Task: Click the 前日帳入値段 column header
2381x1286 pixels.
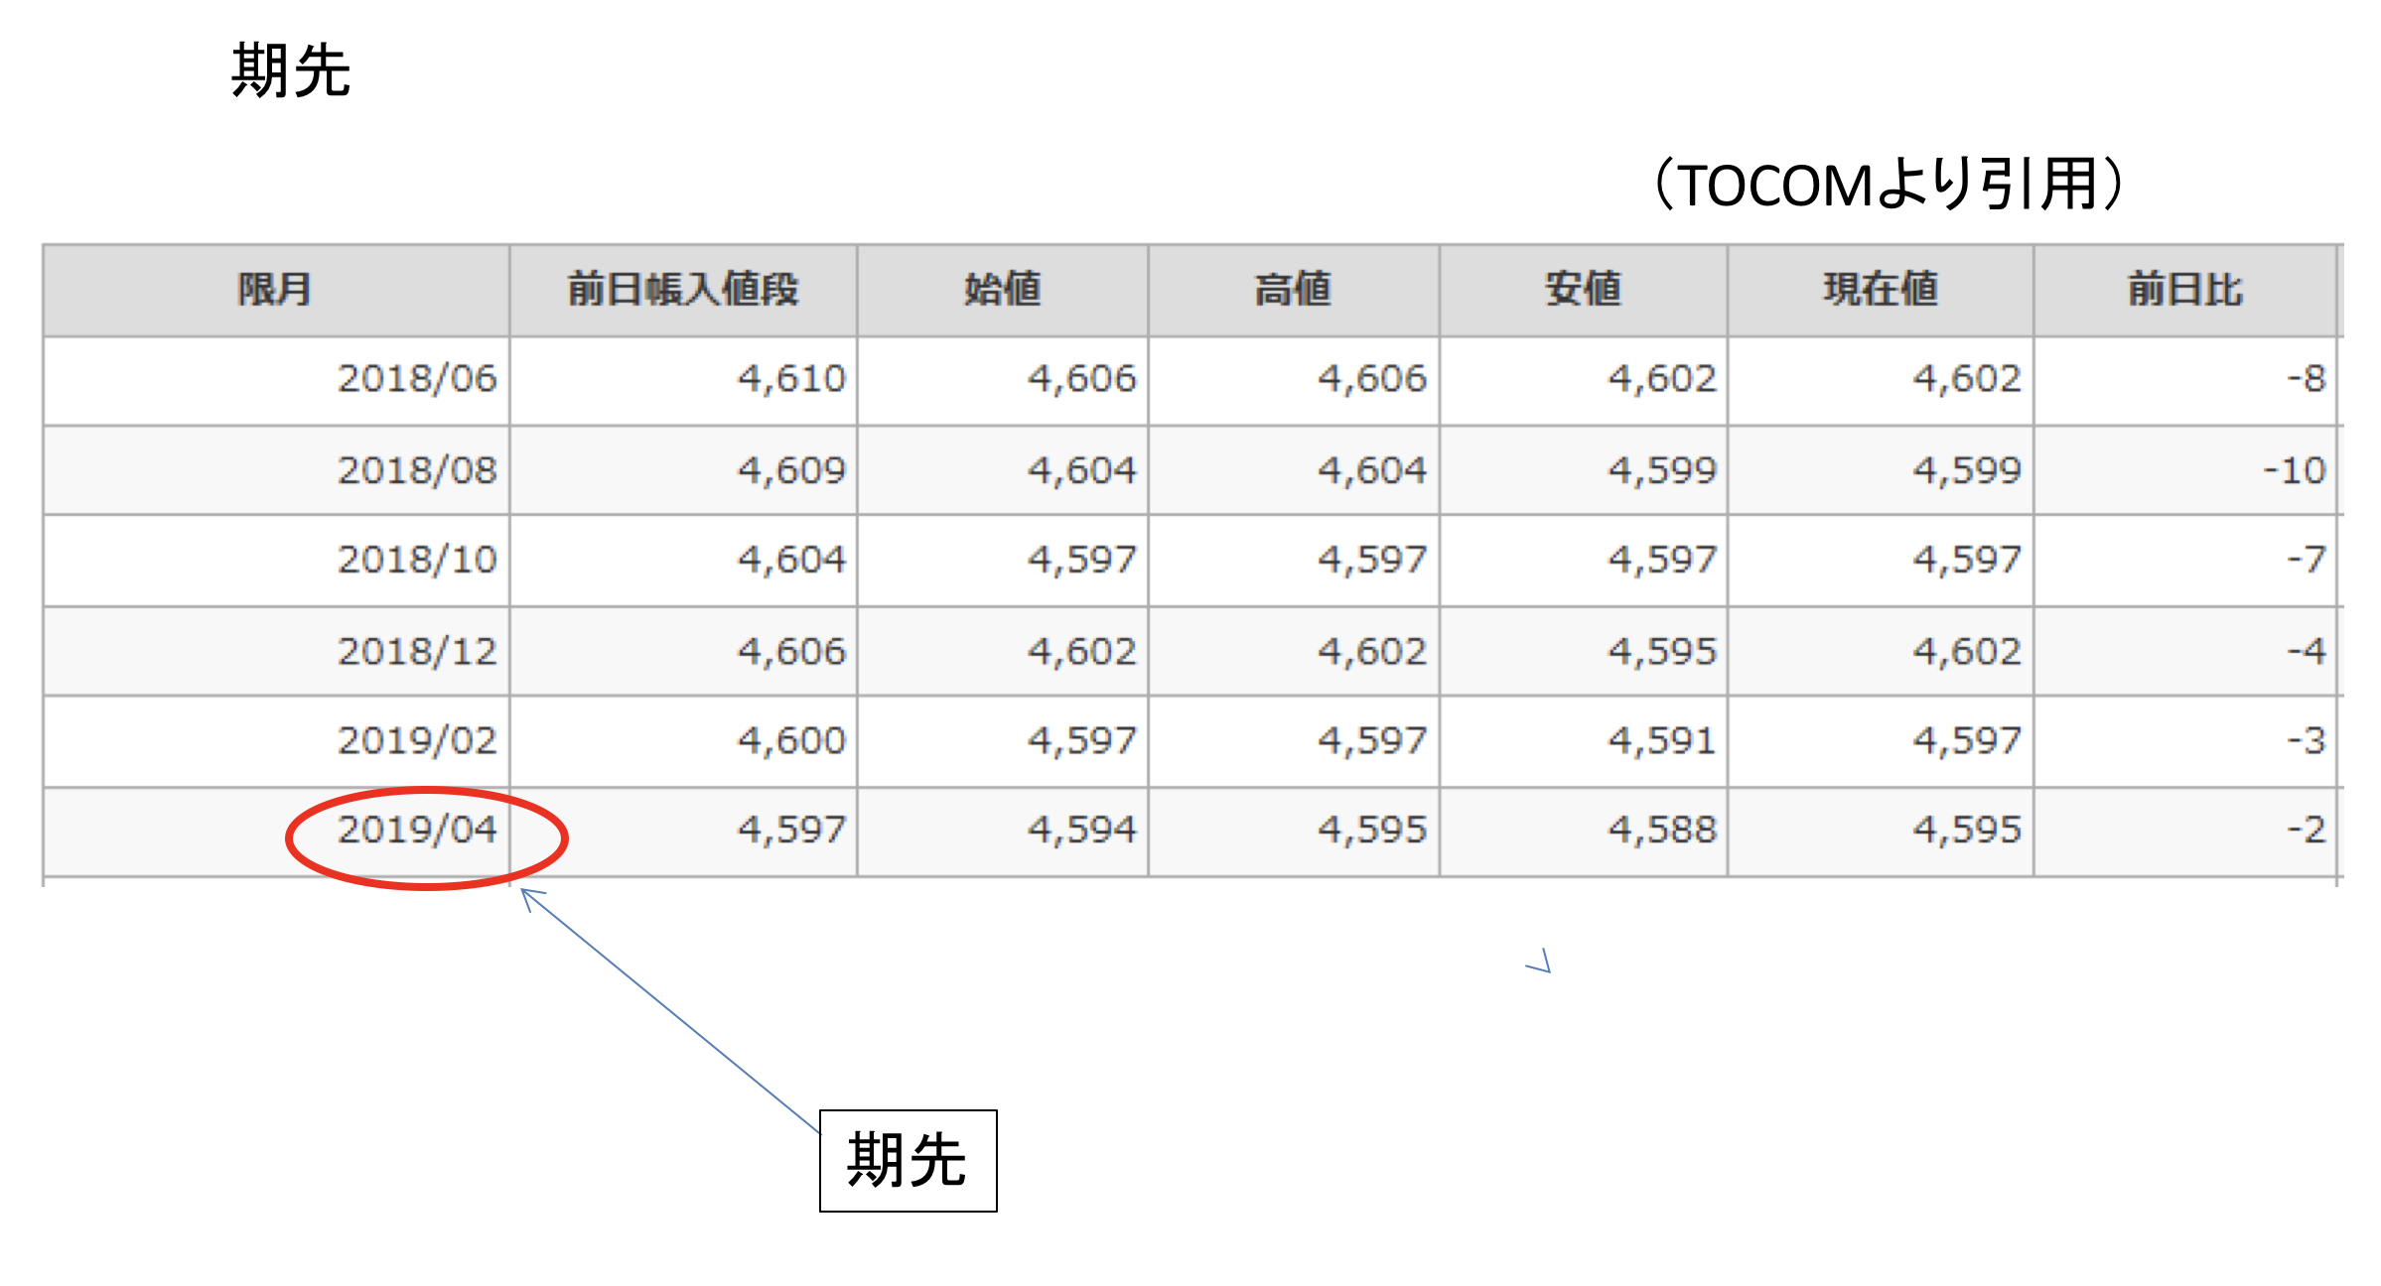Action: [683, 290]
